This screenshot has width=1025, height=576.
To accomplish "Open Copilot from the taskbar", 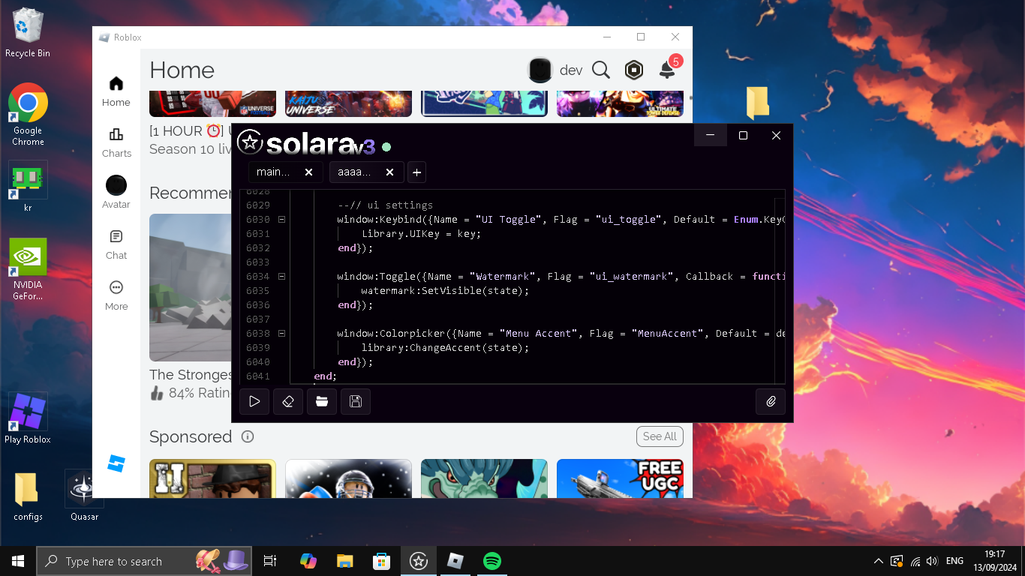I will coord(308,561).
